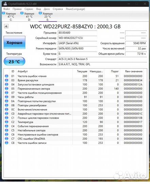Click the status icon for attribute C2
Screen dimensions: 150x184
6,122
